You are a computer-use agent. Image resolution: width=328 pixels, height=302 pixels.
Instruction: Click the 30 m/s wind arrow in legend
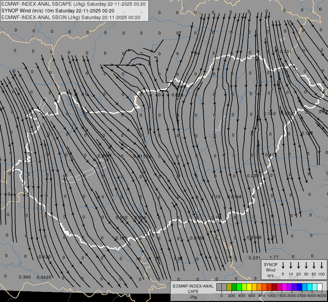[x=306, y=265]
